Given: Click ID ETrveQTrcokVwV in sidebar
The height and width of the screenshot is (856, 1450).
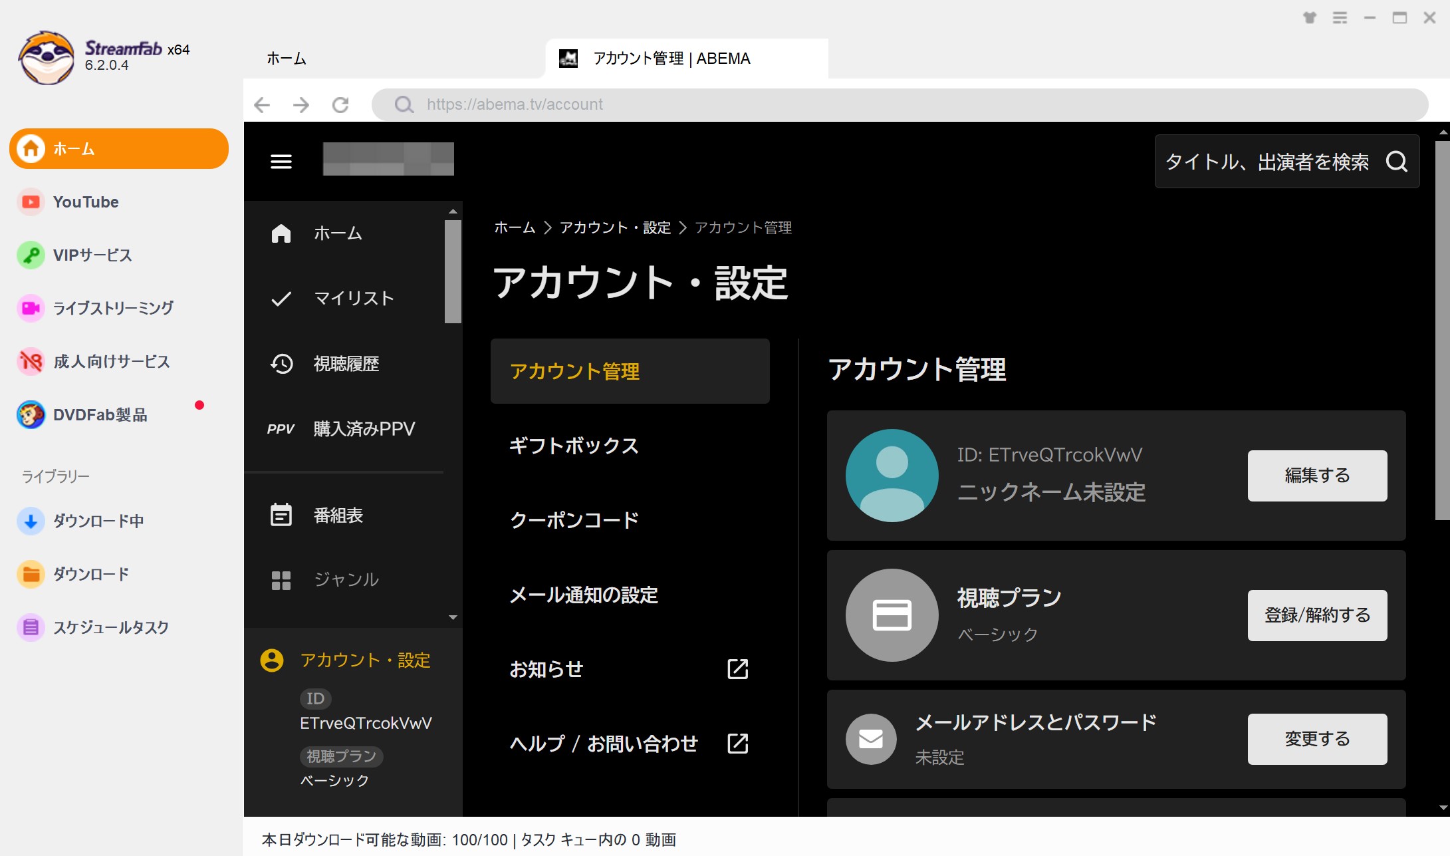Looking at the screenshot, I should 366,723.
